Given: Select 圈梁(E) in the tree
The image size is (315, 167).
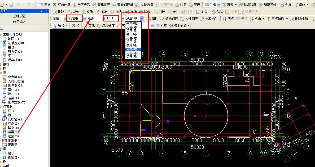Looking at the screenshot, I should 11,157.
